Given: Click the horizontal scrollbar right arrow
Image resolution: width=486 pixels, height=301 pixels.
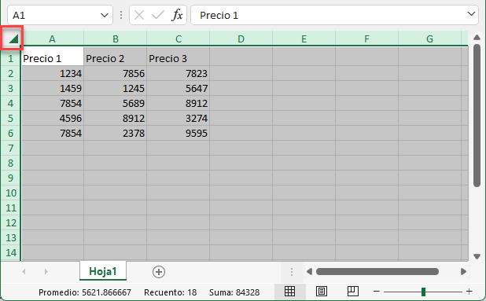Looking at the screenshot, I should coord(463,272).
